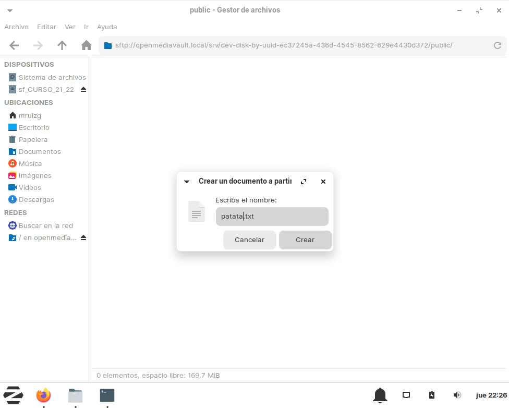The width and height of the screenshot is (509, 408).
Task: Open Descargas in the sidebar
Action: pyautogui.click(x=36, y=199)
